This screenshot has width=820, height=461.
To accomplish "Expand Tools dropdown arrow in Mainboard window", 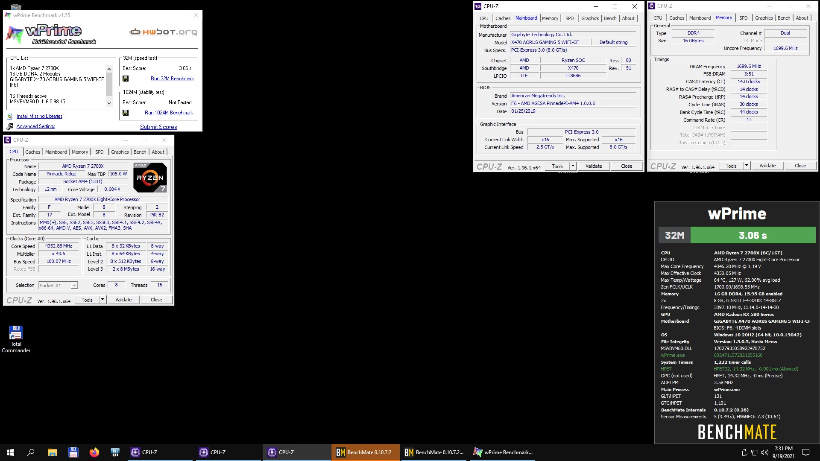I will [573, 166].
